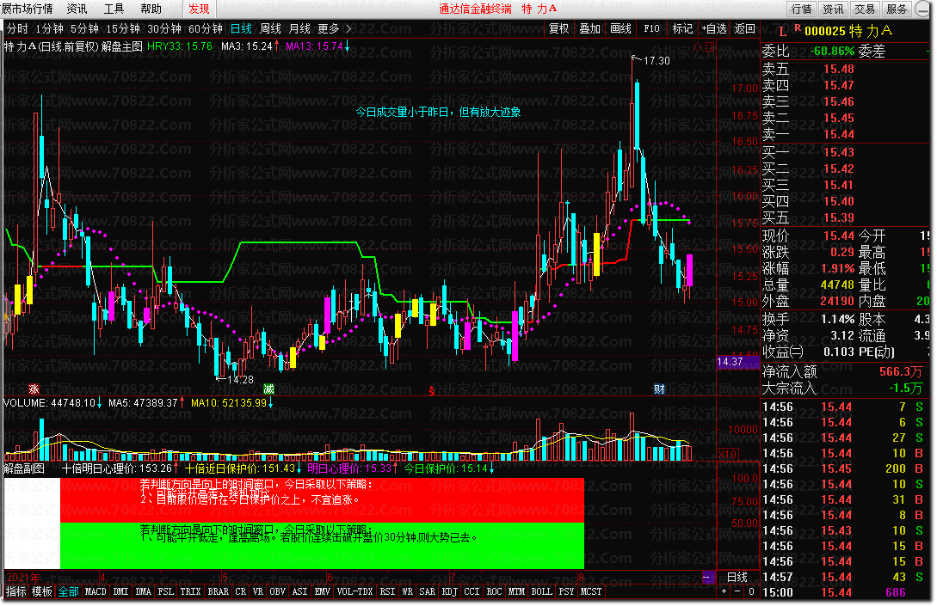Click the red square icon beside the diamond icon
The image size is (937, 606).
709,46
